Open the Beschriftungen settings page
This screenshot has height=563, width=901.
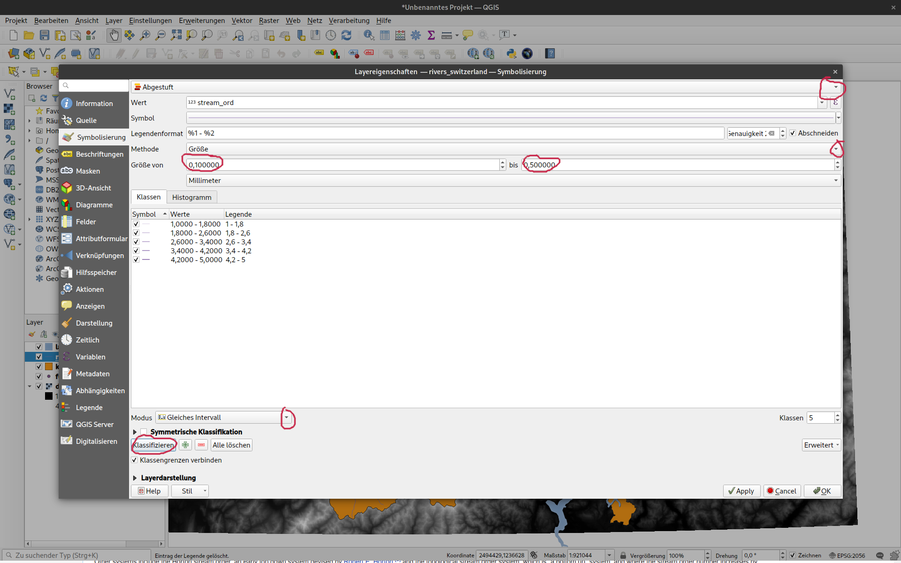[99, 154]
